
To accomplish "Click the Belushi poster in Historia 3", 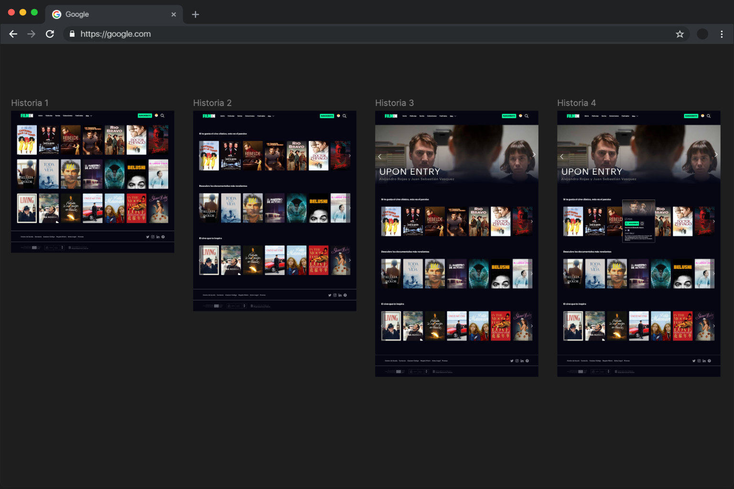I will coord(501,274).
